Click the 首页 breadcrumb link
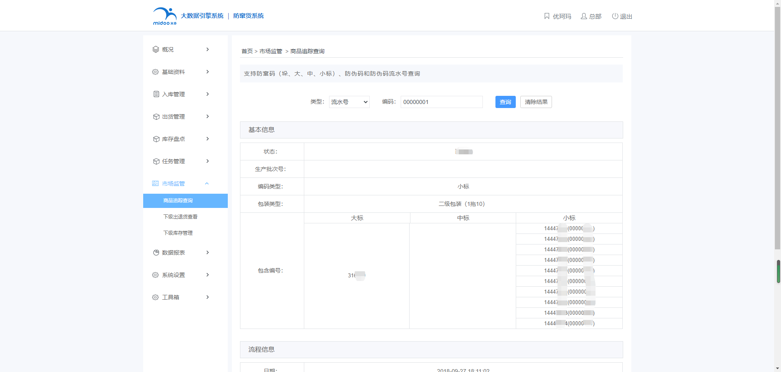This screenshot has width=781, height=372. tap(247, 51)
